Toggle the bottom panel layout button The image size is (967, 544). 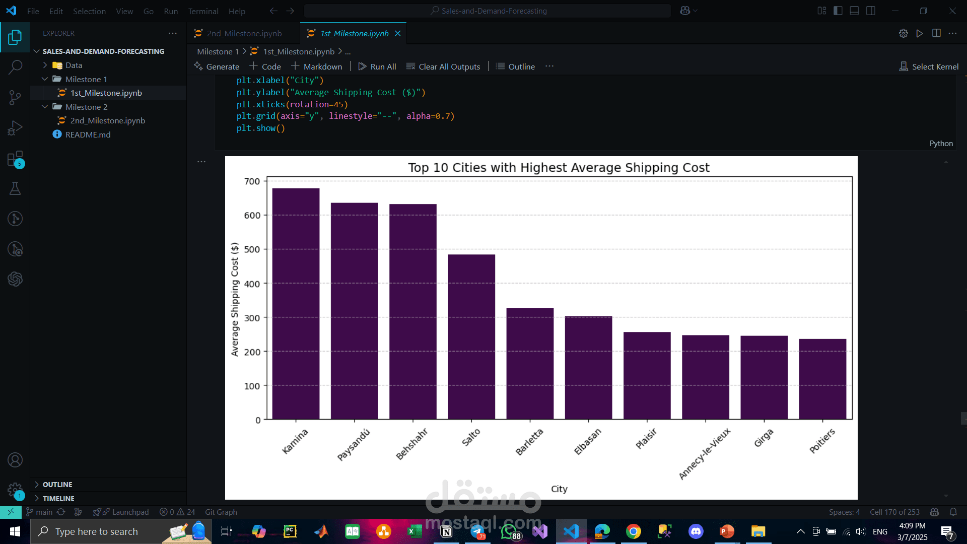click(854, 11)
